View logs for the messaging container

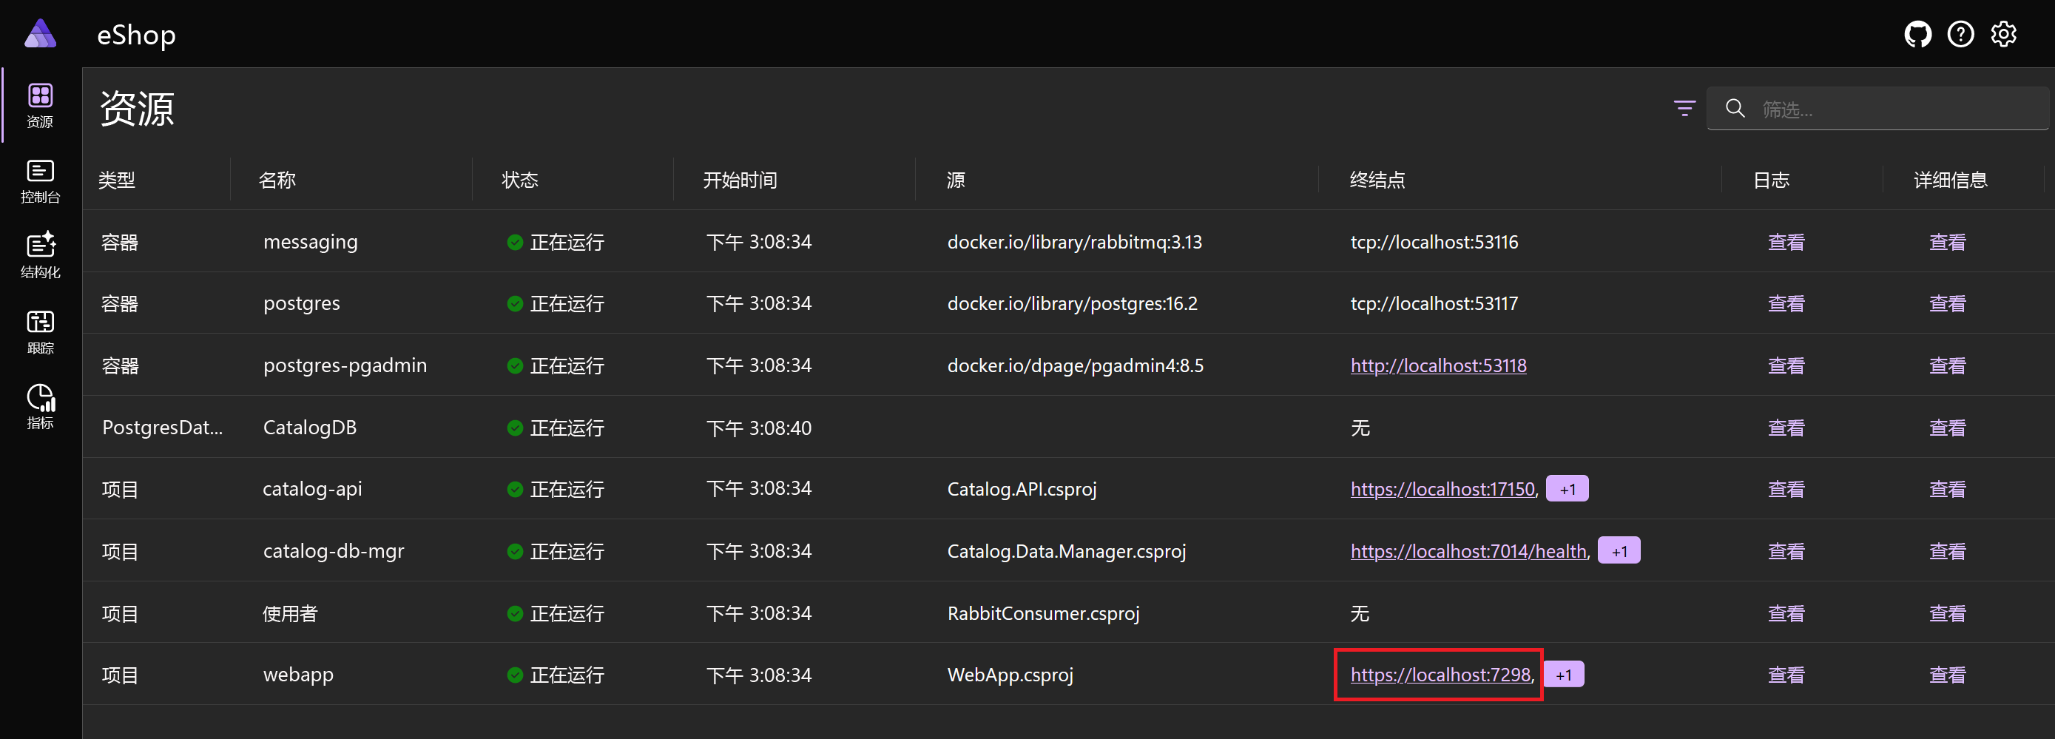click(x=1786, y=242)
